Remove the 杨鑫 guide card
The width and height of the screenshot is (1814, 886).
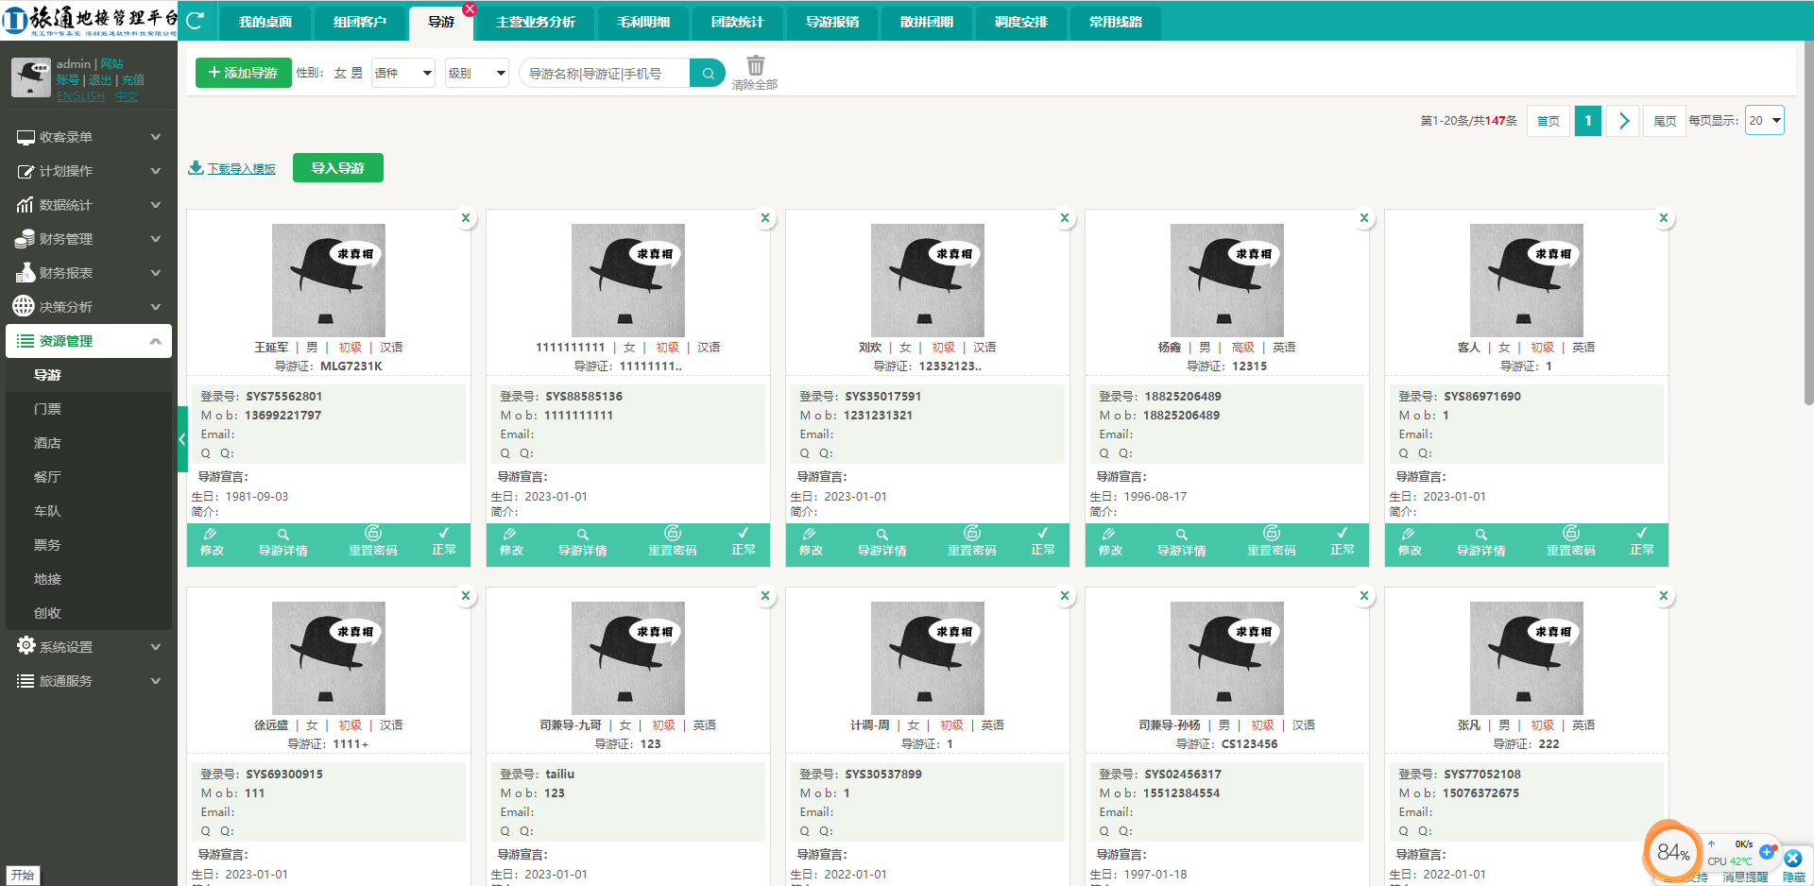[x=1364, y=218]
